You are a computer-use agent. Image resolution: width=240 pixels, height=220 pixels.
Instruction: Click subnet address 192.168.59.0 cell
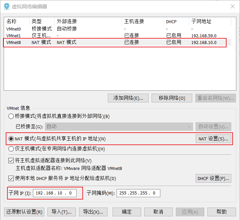click(x=204, y=36)
